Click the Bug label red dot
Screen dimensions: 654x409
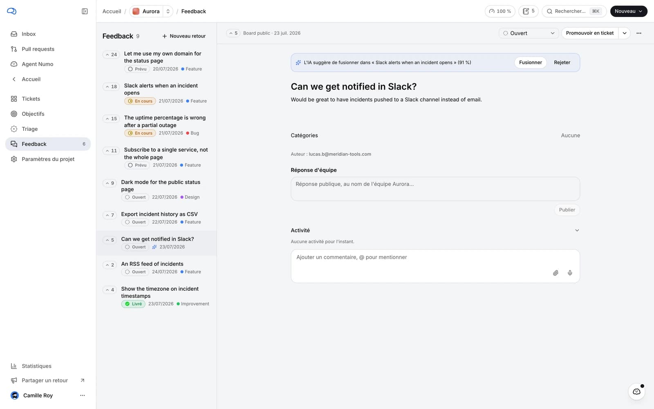point(188,133)
